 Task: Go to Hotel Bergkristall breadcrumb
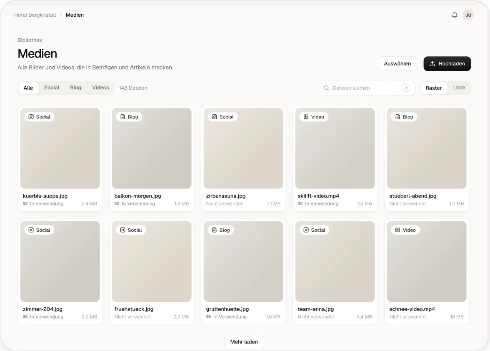pyautogui.click(x=35, y=15)
